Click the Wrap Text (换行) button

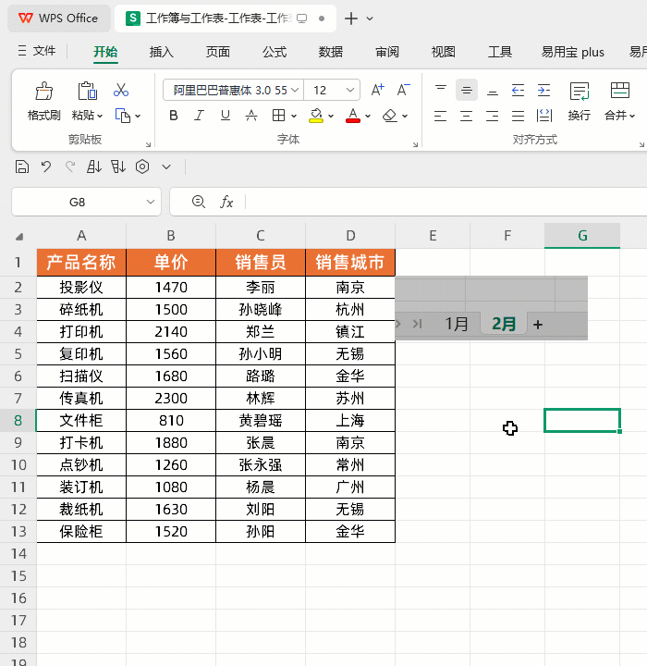pos(580,101)
